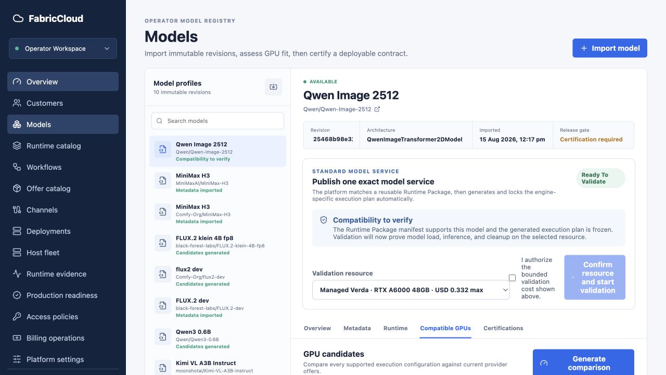Click the Runtime catalog layers icon
This screenshot has width=666, height=375.
[x=17, y=146]
